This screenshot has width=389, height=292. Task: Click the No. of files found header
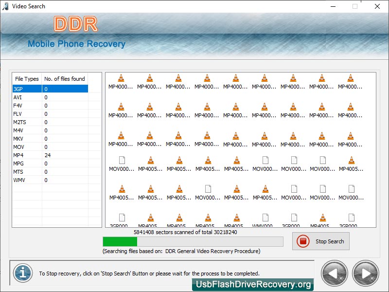[x=65, y=79]
